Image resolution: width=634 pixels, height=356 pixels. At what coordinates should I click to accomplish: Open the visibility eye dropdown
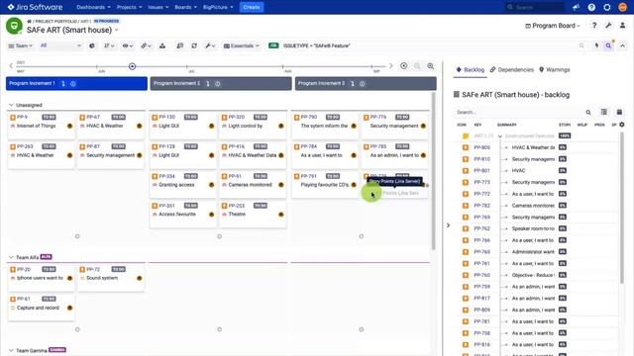pyautogui.click(x=128, y=45)
